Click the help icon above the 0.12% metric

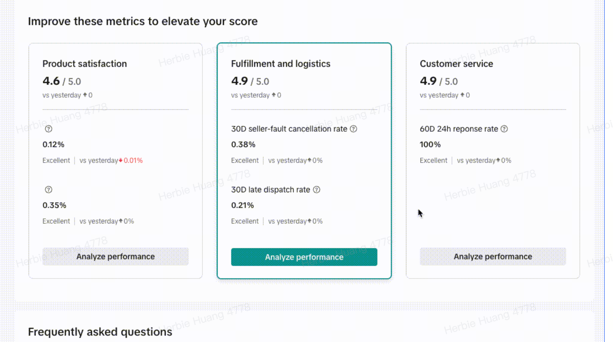pos(48,129)
